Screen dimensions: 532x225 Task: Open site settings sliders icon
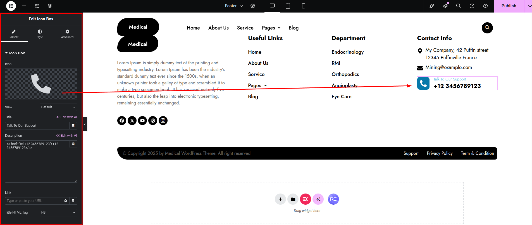click(37, 6)
